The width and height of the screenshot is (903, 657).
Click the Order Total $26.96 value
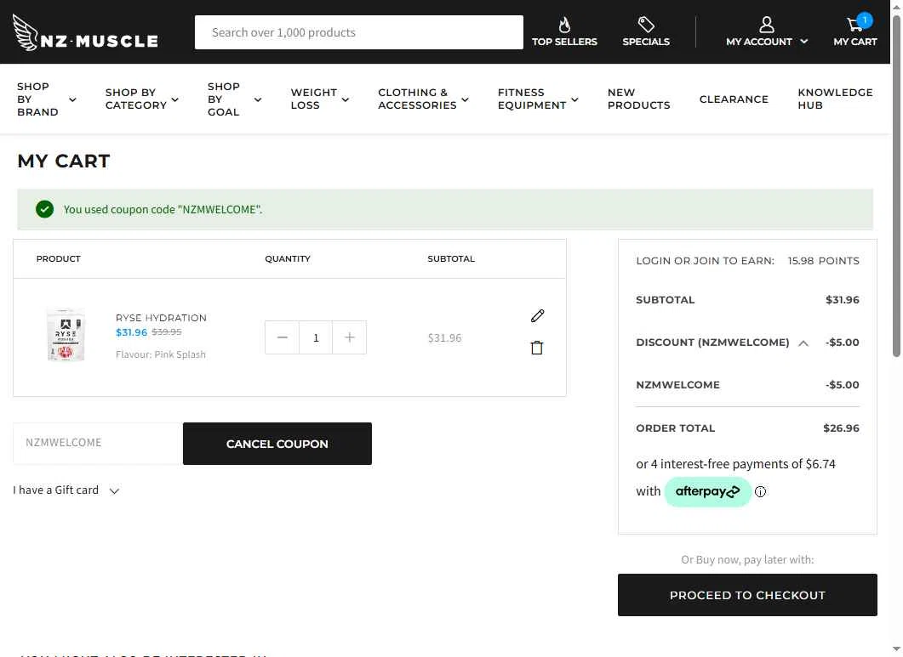(x=841, y=428)
